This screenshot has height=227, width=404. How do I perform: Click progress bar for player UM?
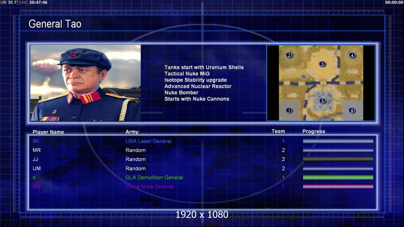[x=338, y=168]
